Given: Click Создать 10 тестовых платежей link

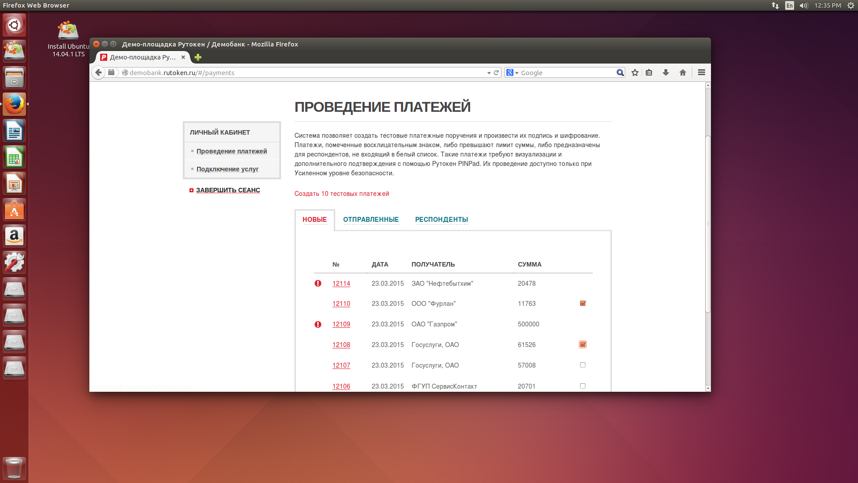Looking at the screenshot, I should pos(341,194).
